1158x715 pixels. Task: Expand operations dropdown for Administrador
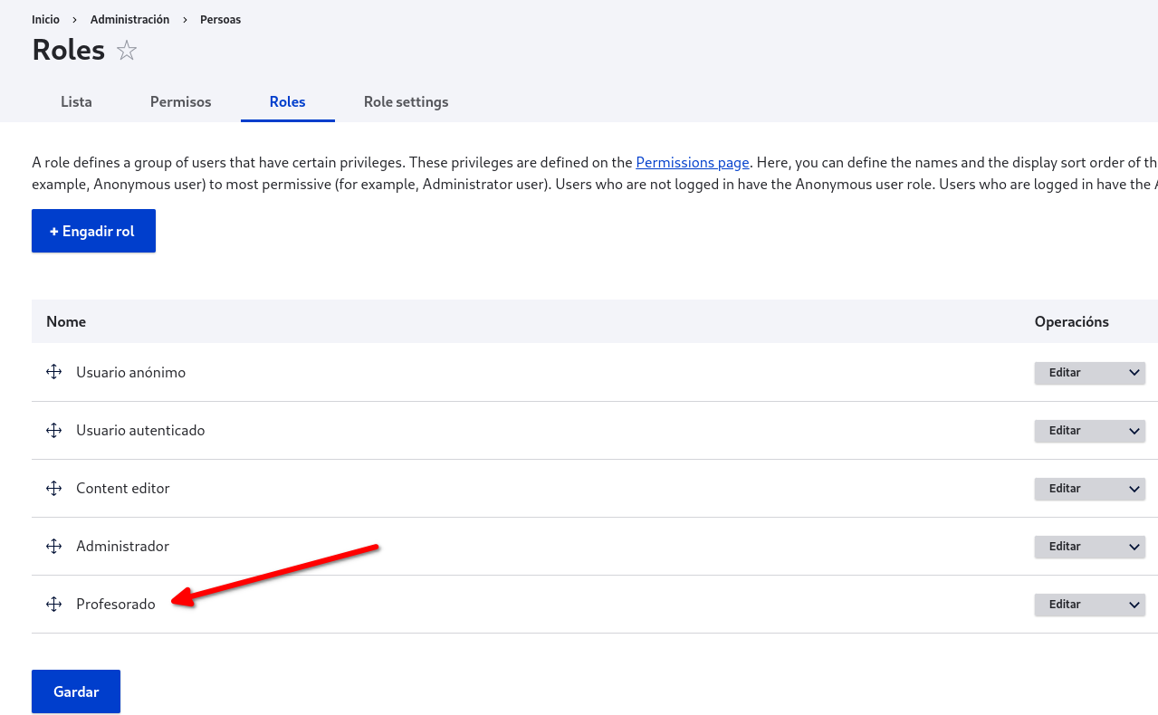[1134, 547]
